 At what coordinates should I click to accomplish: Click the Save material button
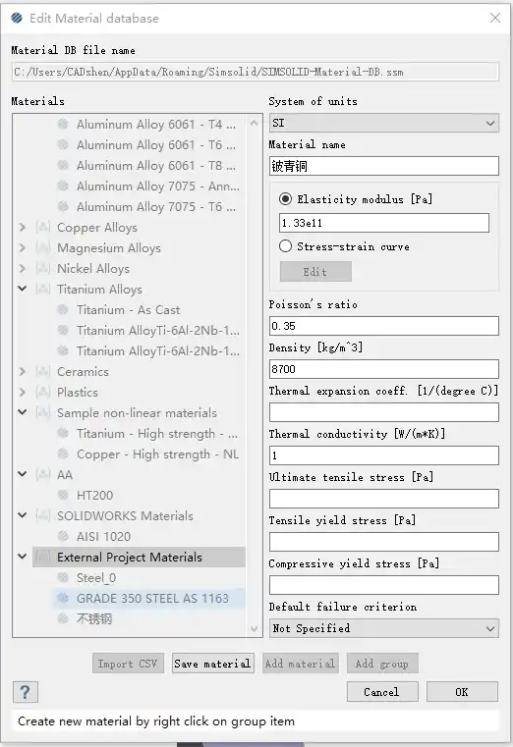pyautogui.click(x=212, y=664)
